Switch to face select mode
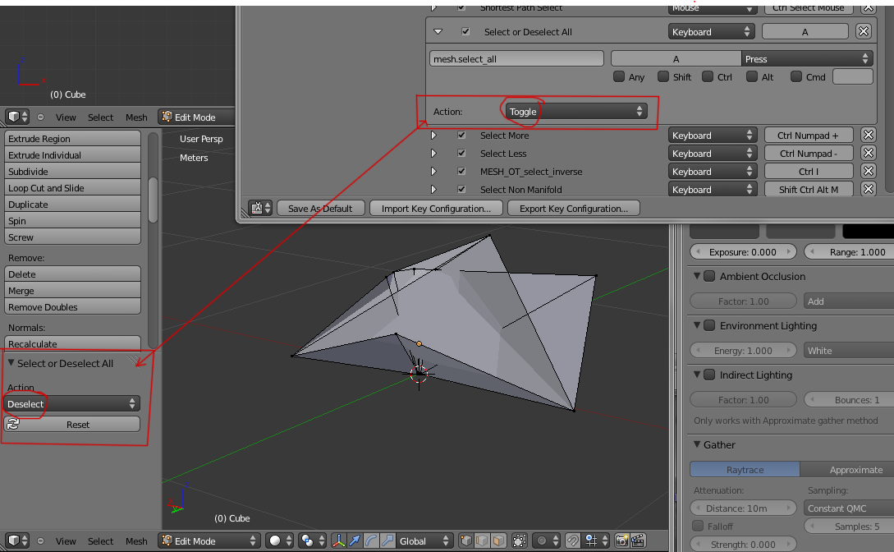This screenshot has width=894, height=552. (x=498, y=540)
